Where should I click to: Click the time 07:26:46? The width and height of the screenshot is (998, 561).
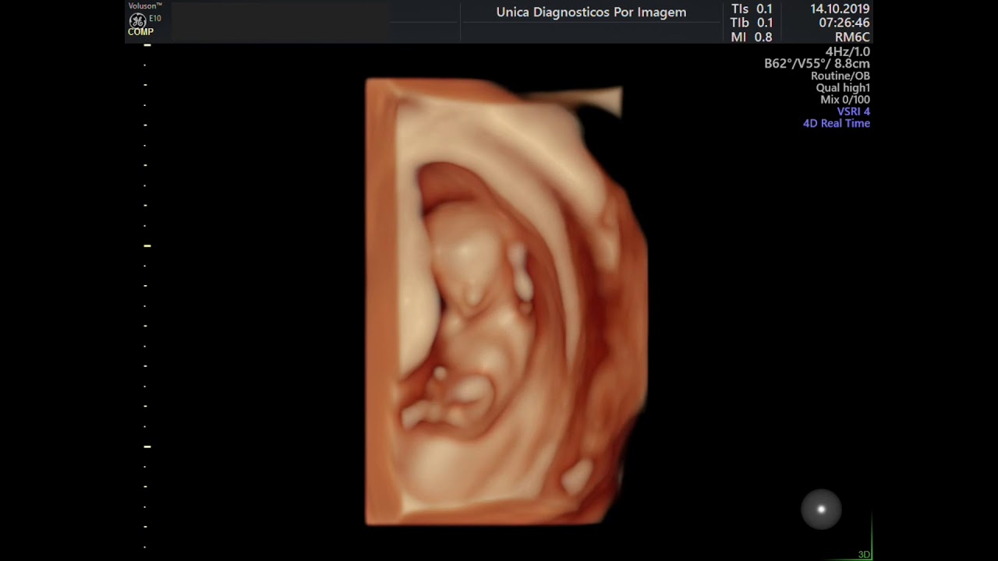(844, 23)
